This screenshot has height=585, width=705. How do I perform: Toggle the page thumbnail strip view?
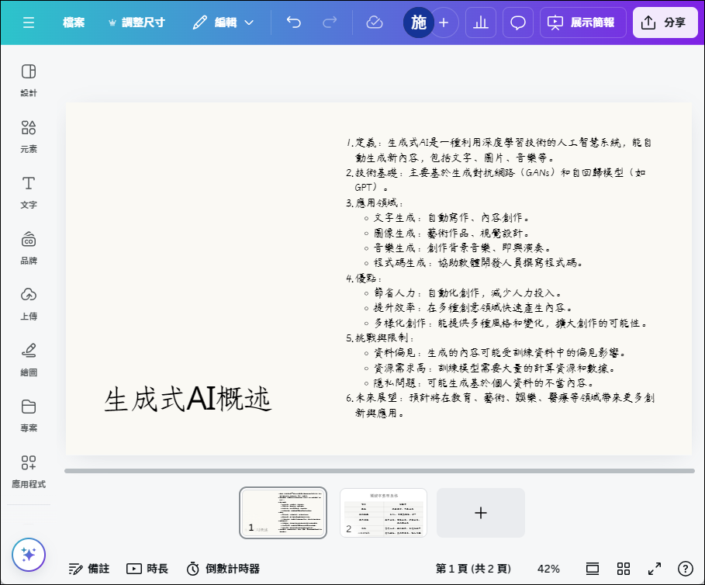click(x=593, y=569)
